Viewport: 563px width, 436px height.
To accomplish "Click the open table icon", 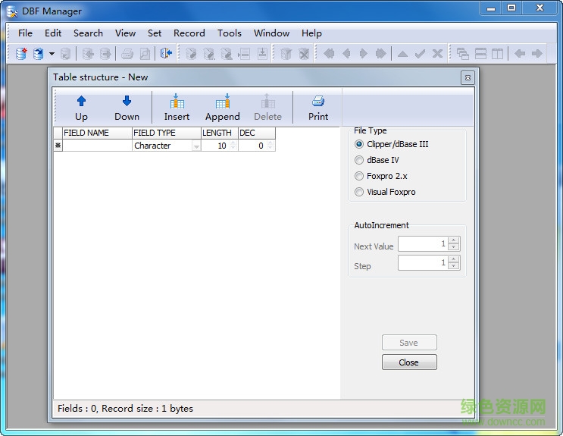I will (x=39, y=54).
